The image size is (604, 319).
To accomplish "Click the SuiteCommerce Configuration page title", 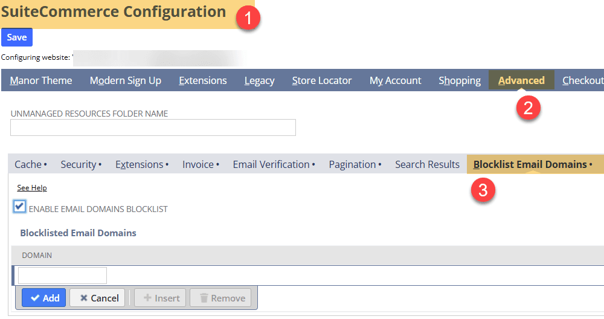I will [114, 11].
